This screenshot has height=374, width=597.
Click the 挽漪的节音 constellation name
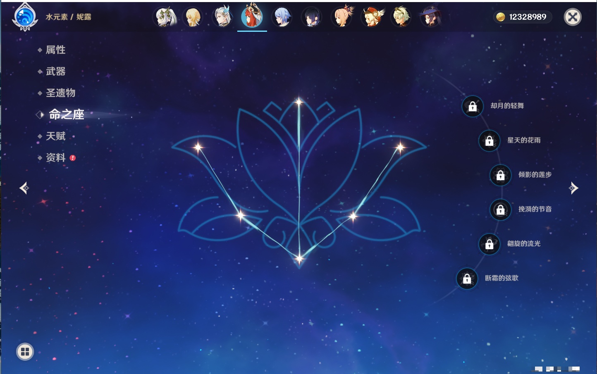click(x=535, y=209)
